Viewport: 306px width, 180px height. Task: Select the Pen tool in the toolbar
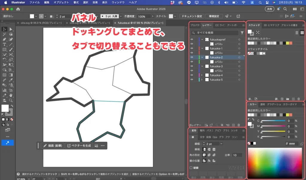(x=4, y=40)
